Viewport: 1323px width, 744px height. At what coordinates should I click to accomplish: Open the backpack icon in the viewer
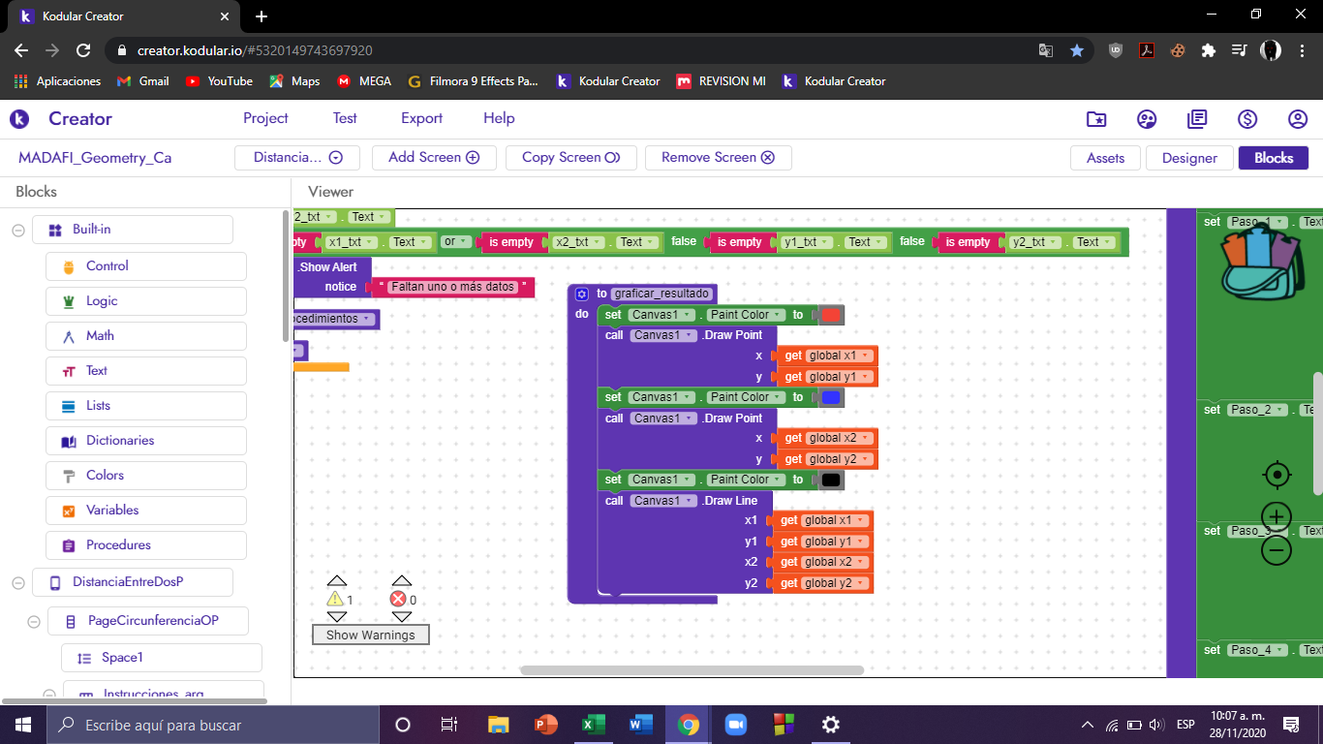(1258, 258)
